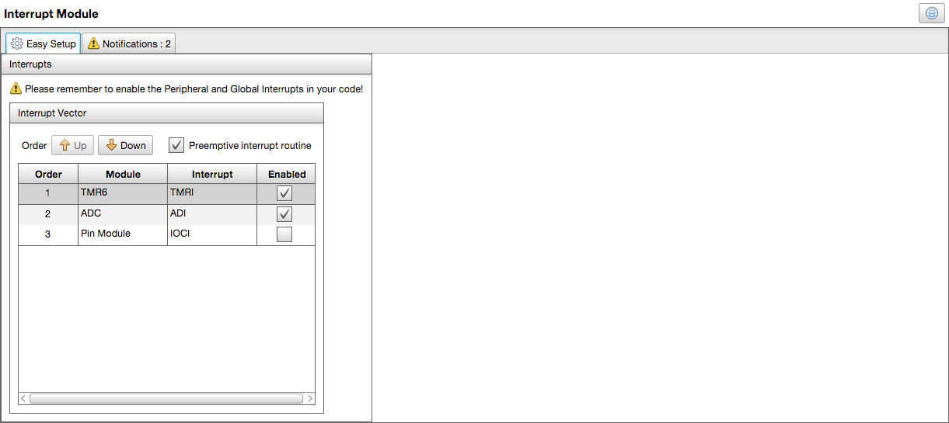Click the right arrow of horizontal scrollbar
The width and height of the screenshot is (949, 423).
(310, 398)
